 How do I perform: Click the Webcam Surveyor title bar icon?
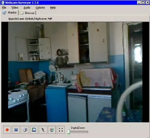click(2, 2)
